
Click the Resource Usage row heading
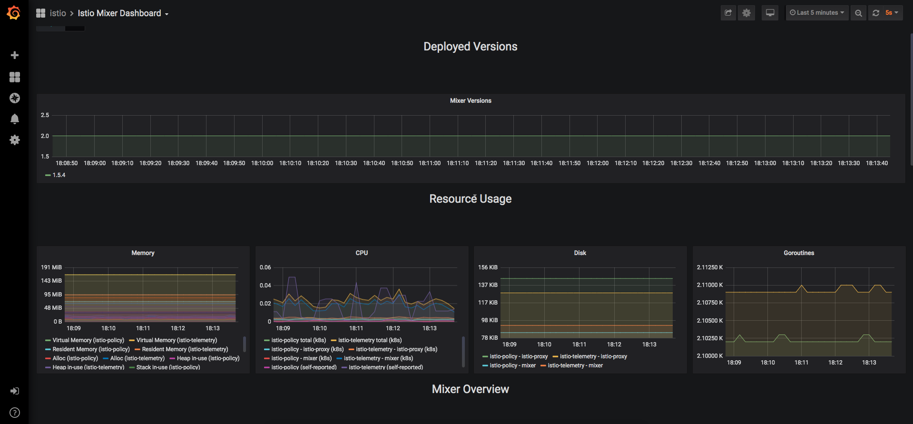click(470, 199)
